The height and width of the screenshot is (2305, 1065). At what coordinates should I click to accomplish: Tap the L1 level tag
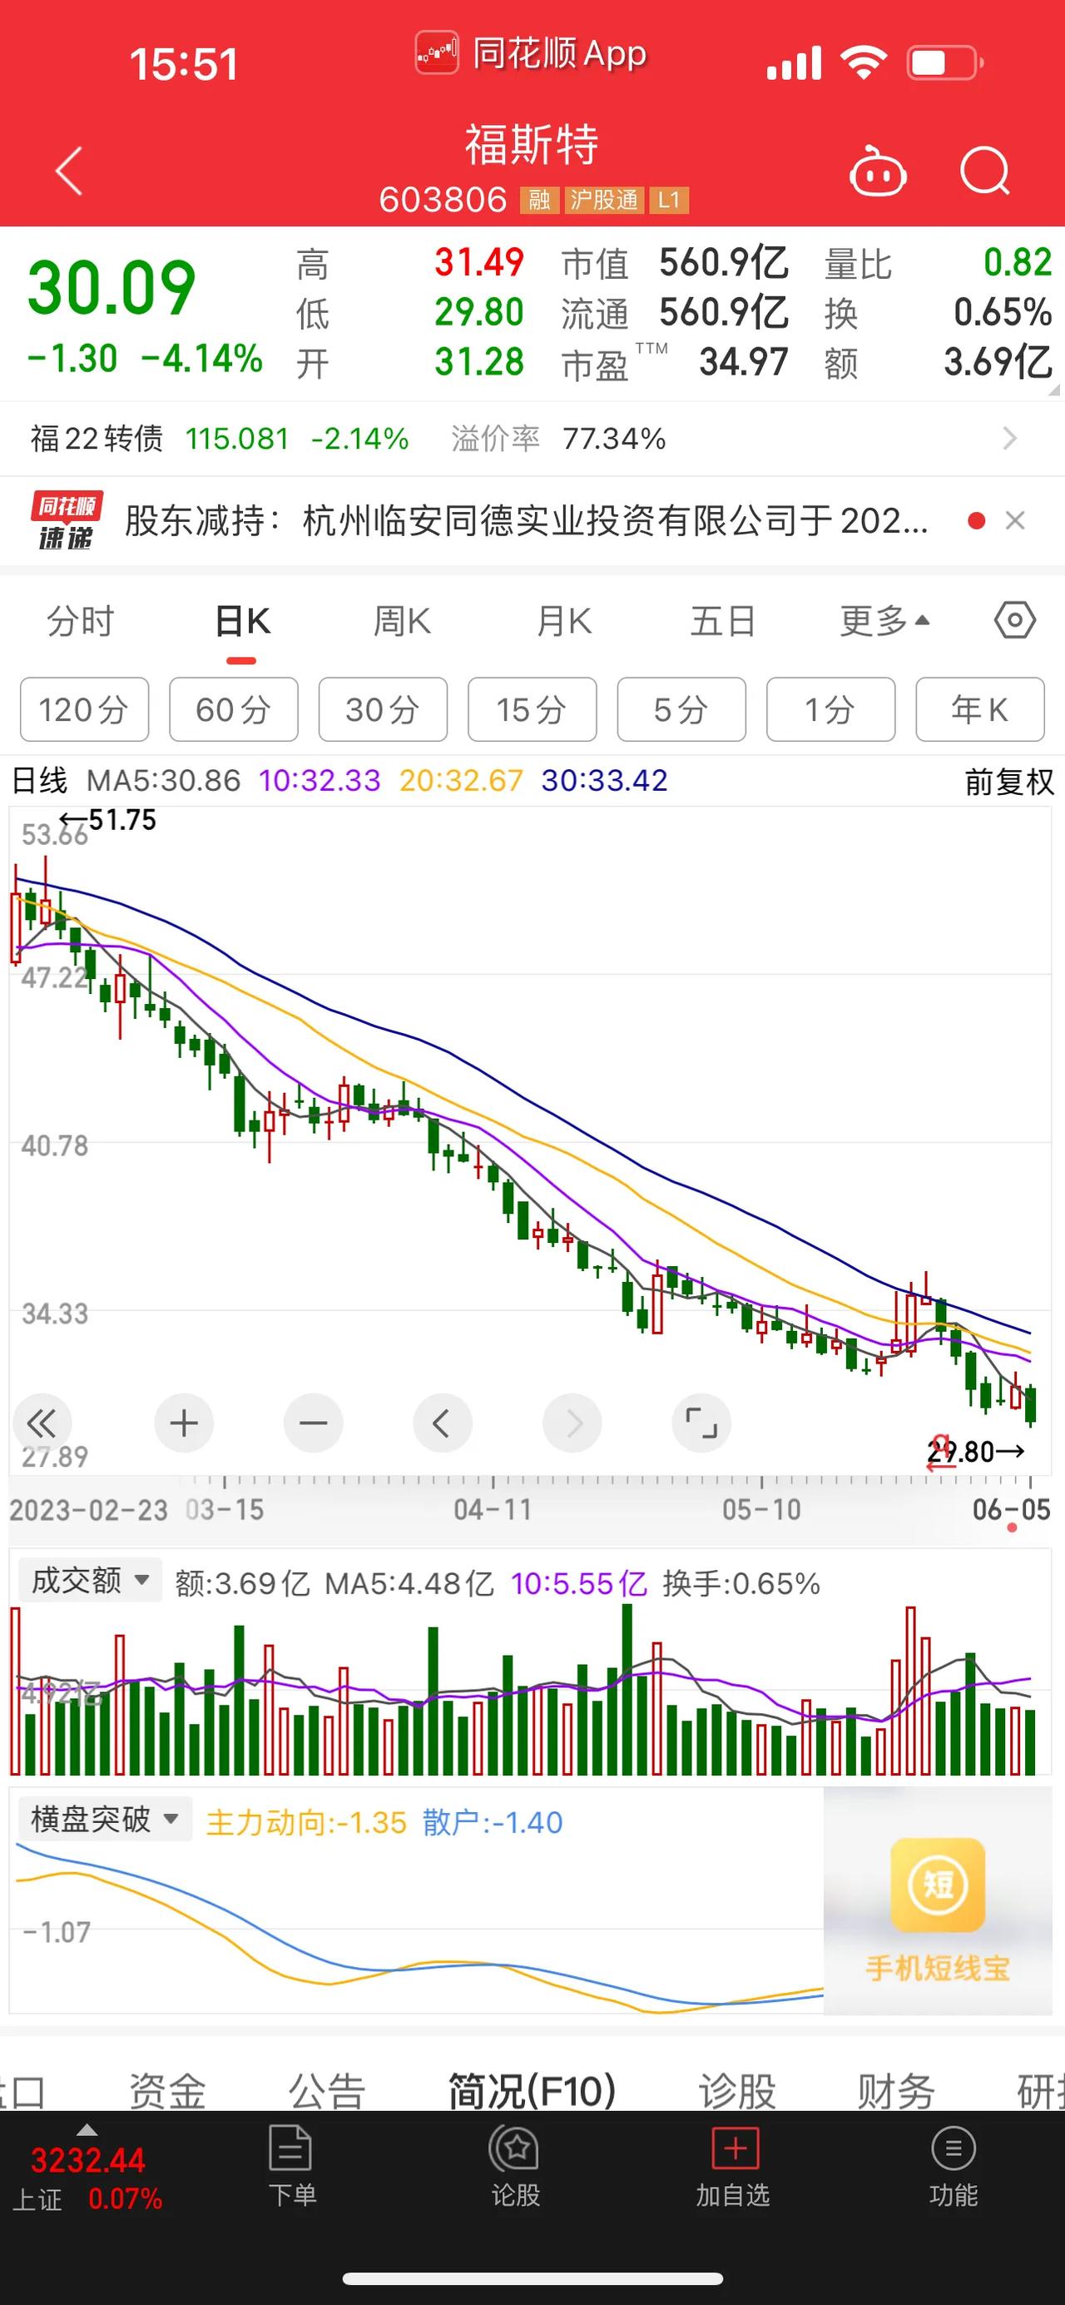coord(669,200)
